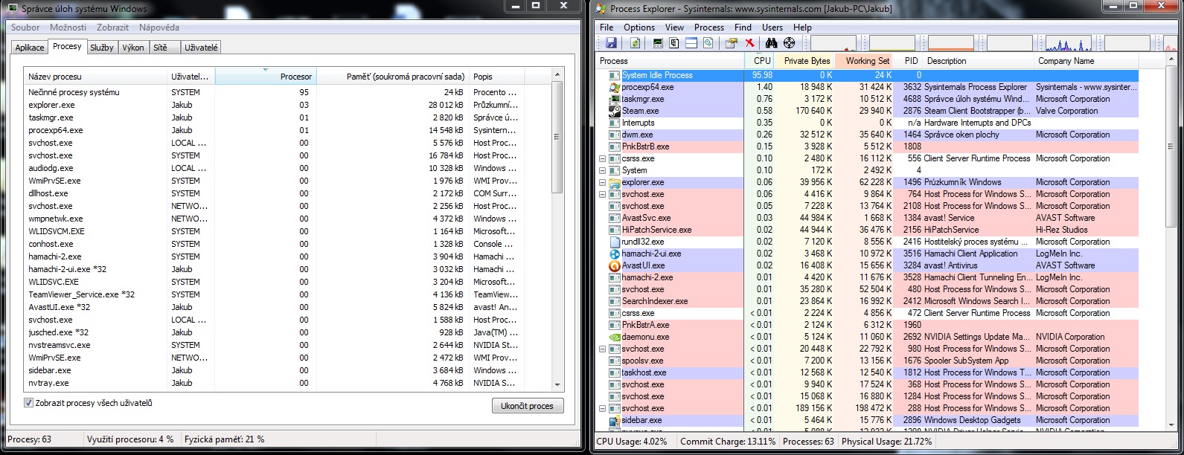Viewport: 1184px width, 455px height.
Task: Collapse the explorer.exe tree node
Action: click(603, 182)
